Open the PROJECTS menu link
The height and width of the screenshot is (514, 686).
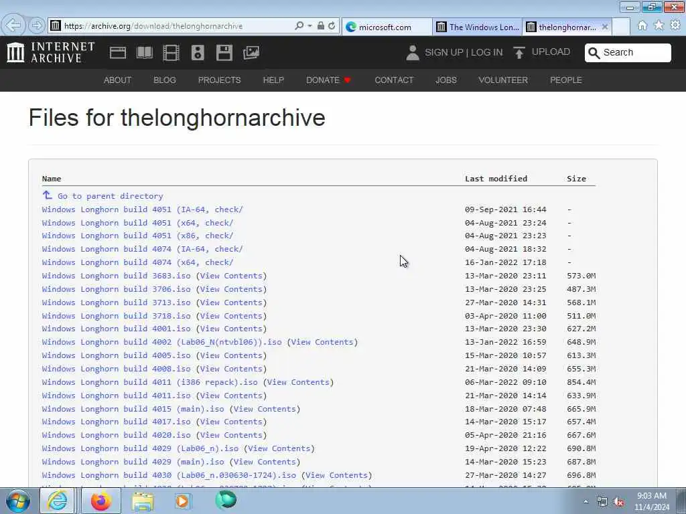pyautogui.click(x=219, y=80)
